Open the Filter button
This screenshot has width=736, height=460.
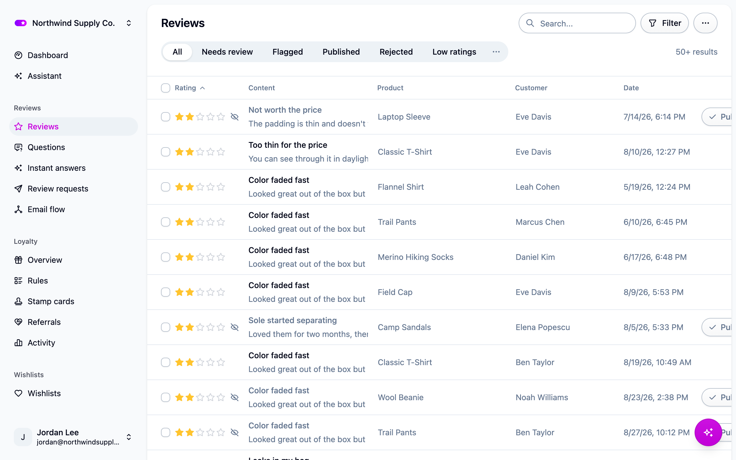664,23
